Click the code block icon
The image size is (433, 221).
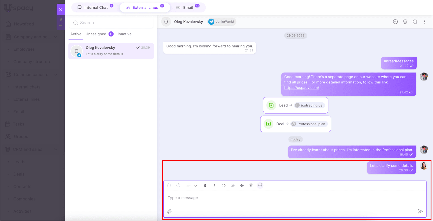tap(224, 186)
